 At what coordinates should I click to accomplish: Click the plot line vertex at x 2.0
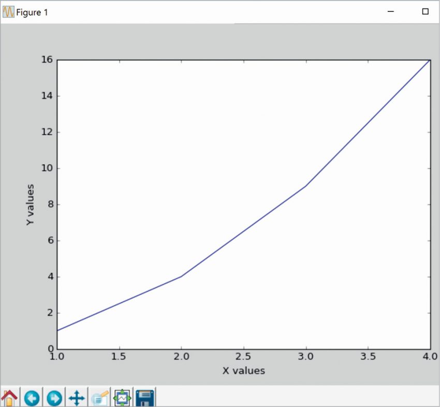(181, 277)
